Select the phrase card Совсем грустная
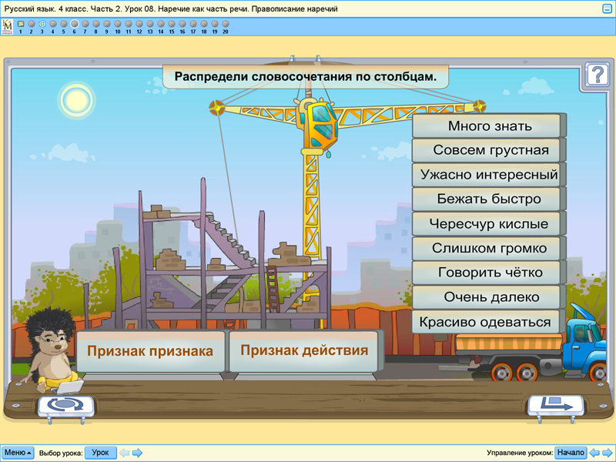 487,149
